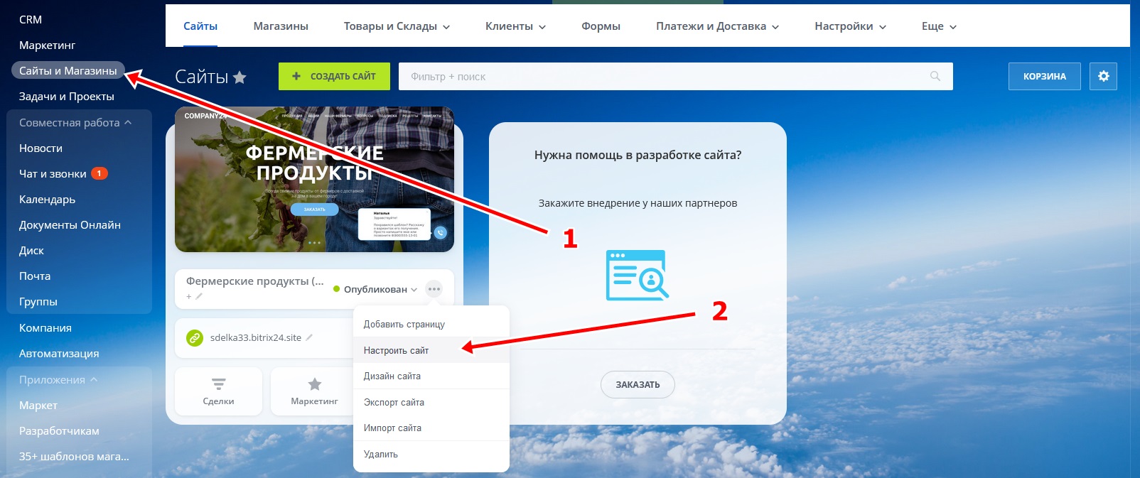Edit the site name with the small pencil icon

199,296
